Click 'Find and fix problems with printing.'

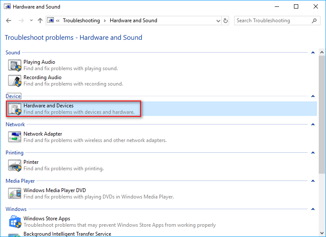point(64,169)
